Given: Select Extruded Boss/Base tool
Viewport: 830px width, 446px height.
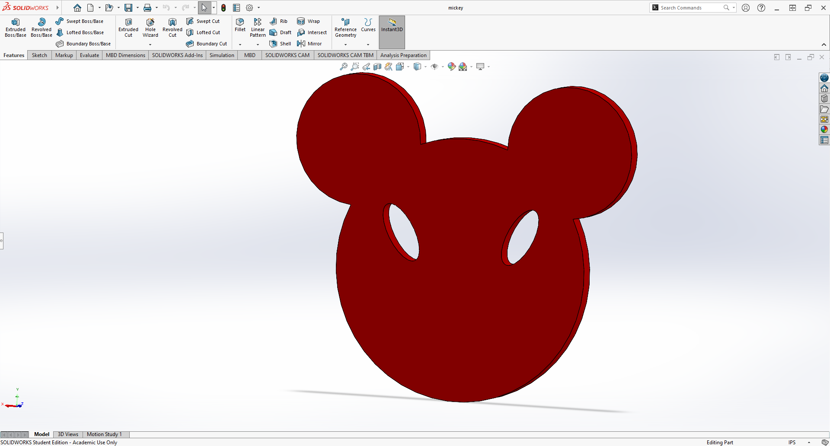Looking at the screenshot, I should [16, 28].
